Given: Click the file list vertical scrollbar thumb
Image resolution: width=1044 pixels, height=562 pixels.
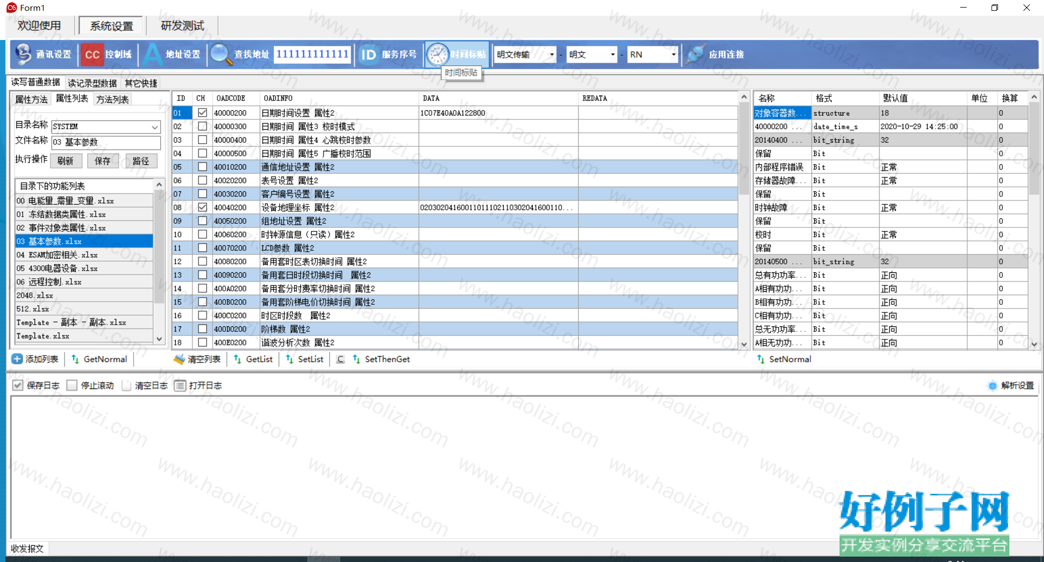Looking at the screenshot, I should point(159,245).
